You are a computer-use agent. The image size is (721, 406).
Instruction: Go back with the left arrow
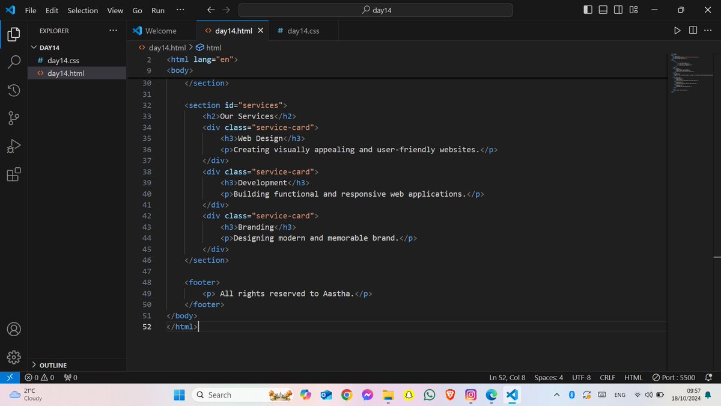(211, 10)
